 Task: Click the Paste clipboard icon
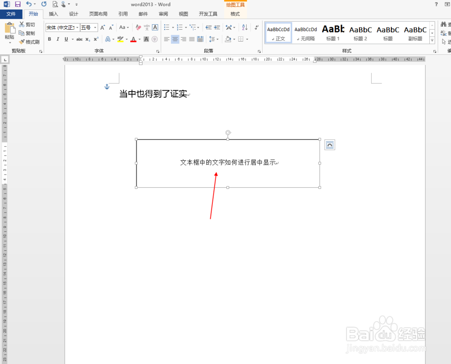coord(10,28)
